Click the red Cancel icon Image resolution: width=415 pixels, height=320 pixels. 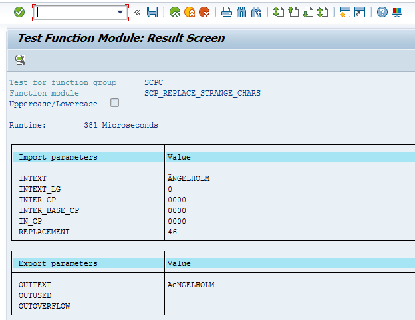(x=204, y=12)
